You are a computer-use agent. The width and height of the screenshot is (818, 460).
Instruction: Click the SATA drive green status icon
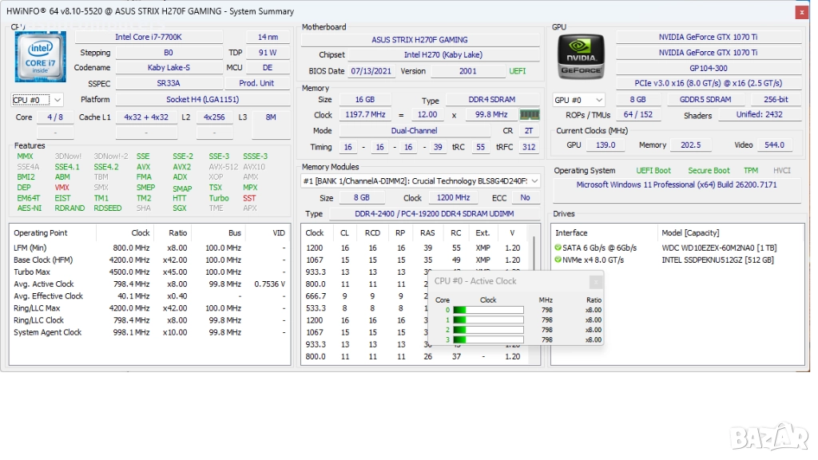558,248
